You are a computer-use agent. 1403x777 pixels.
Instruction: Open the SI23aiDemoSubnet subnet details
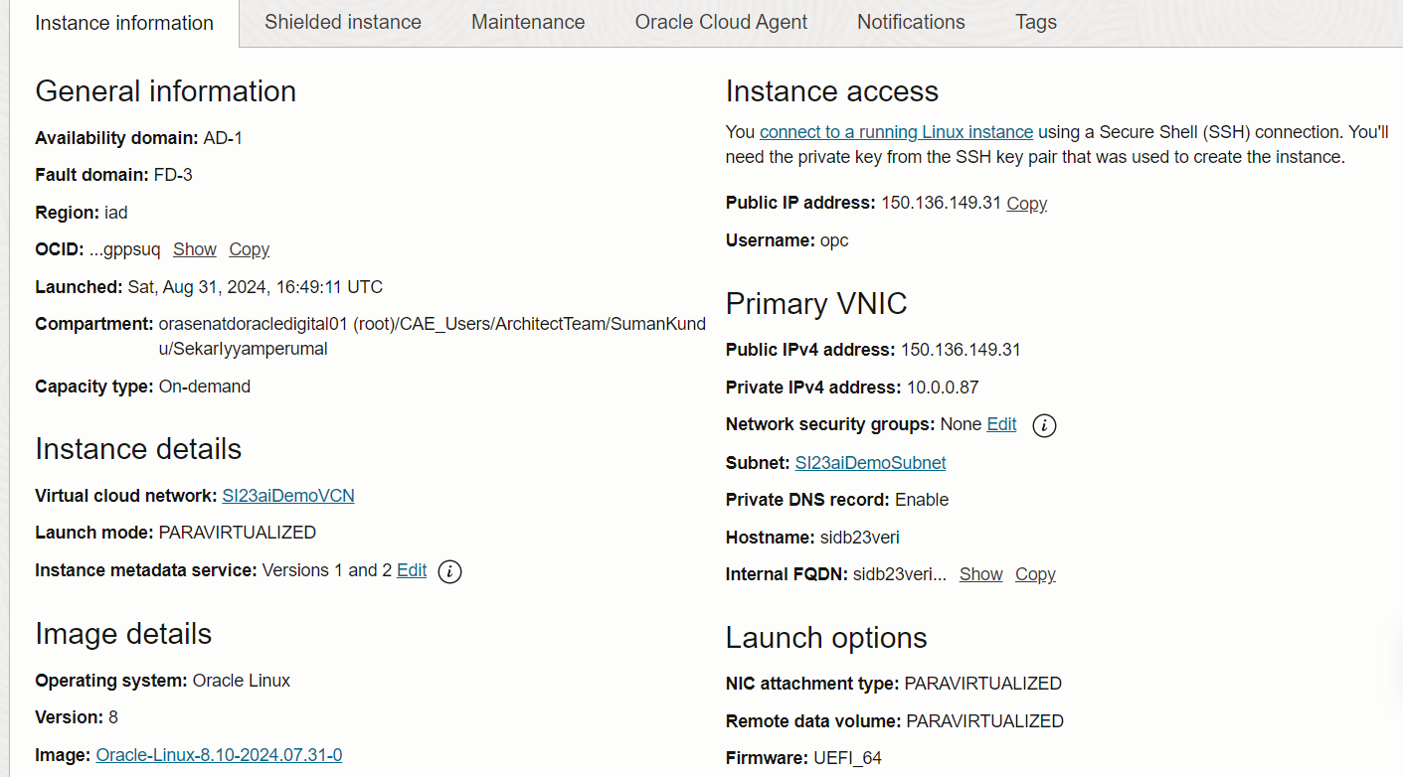pyautogui.click(x=869, y=462)
